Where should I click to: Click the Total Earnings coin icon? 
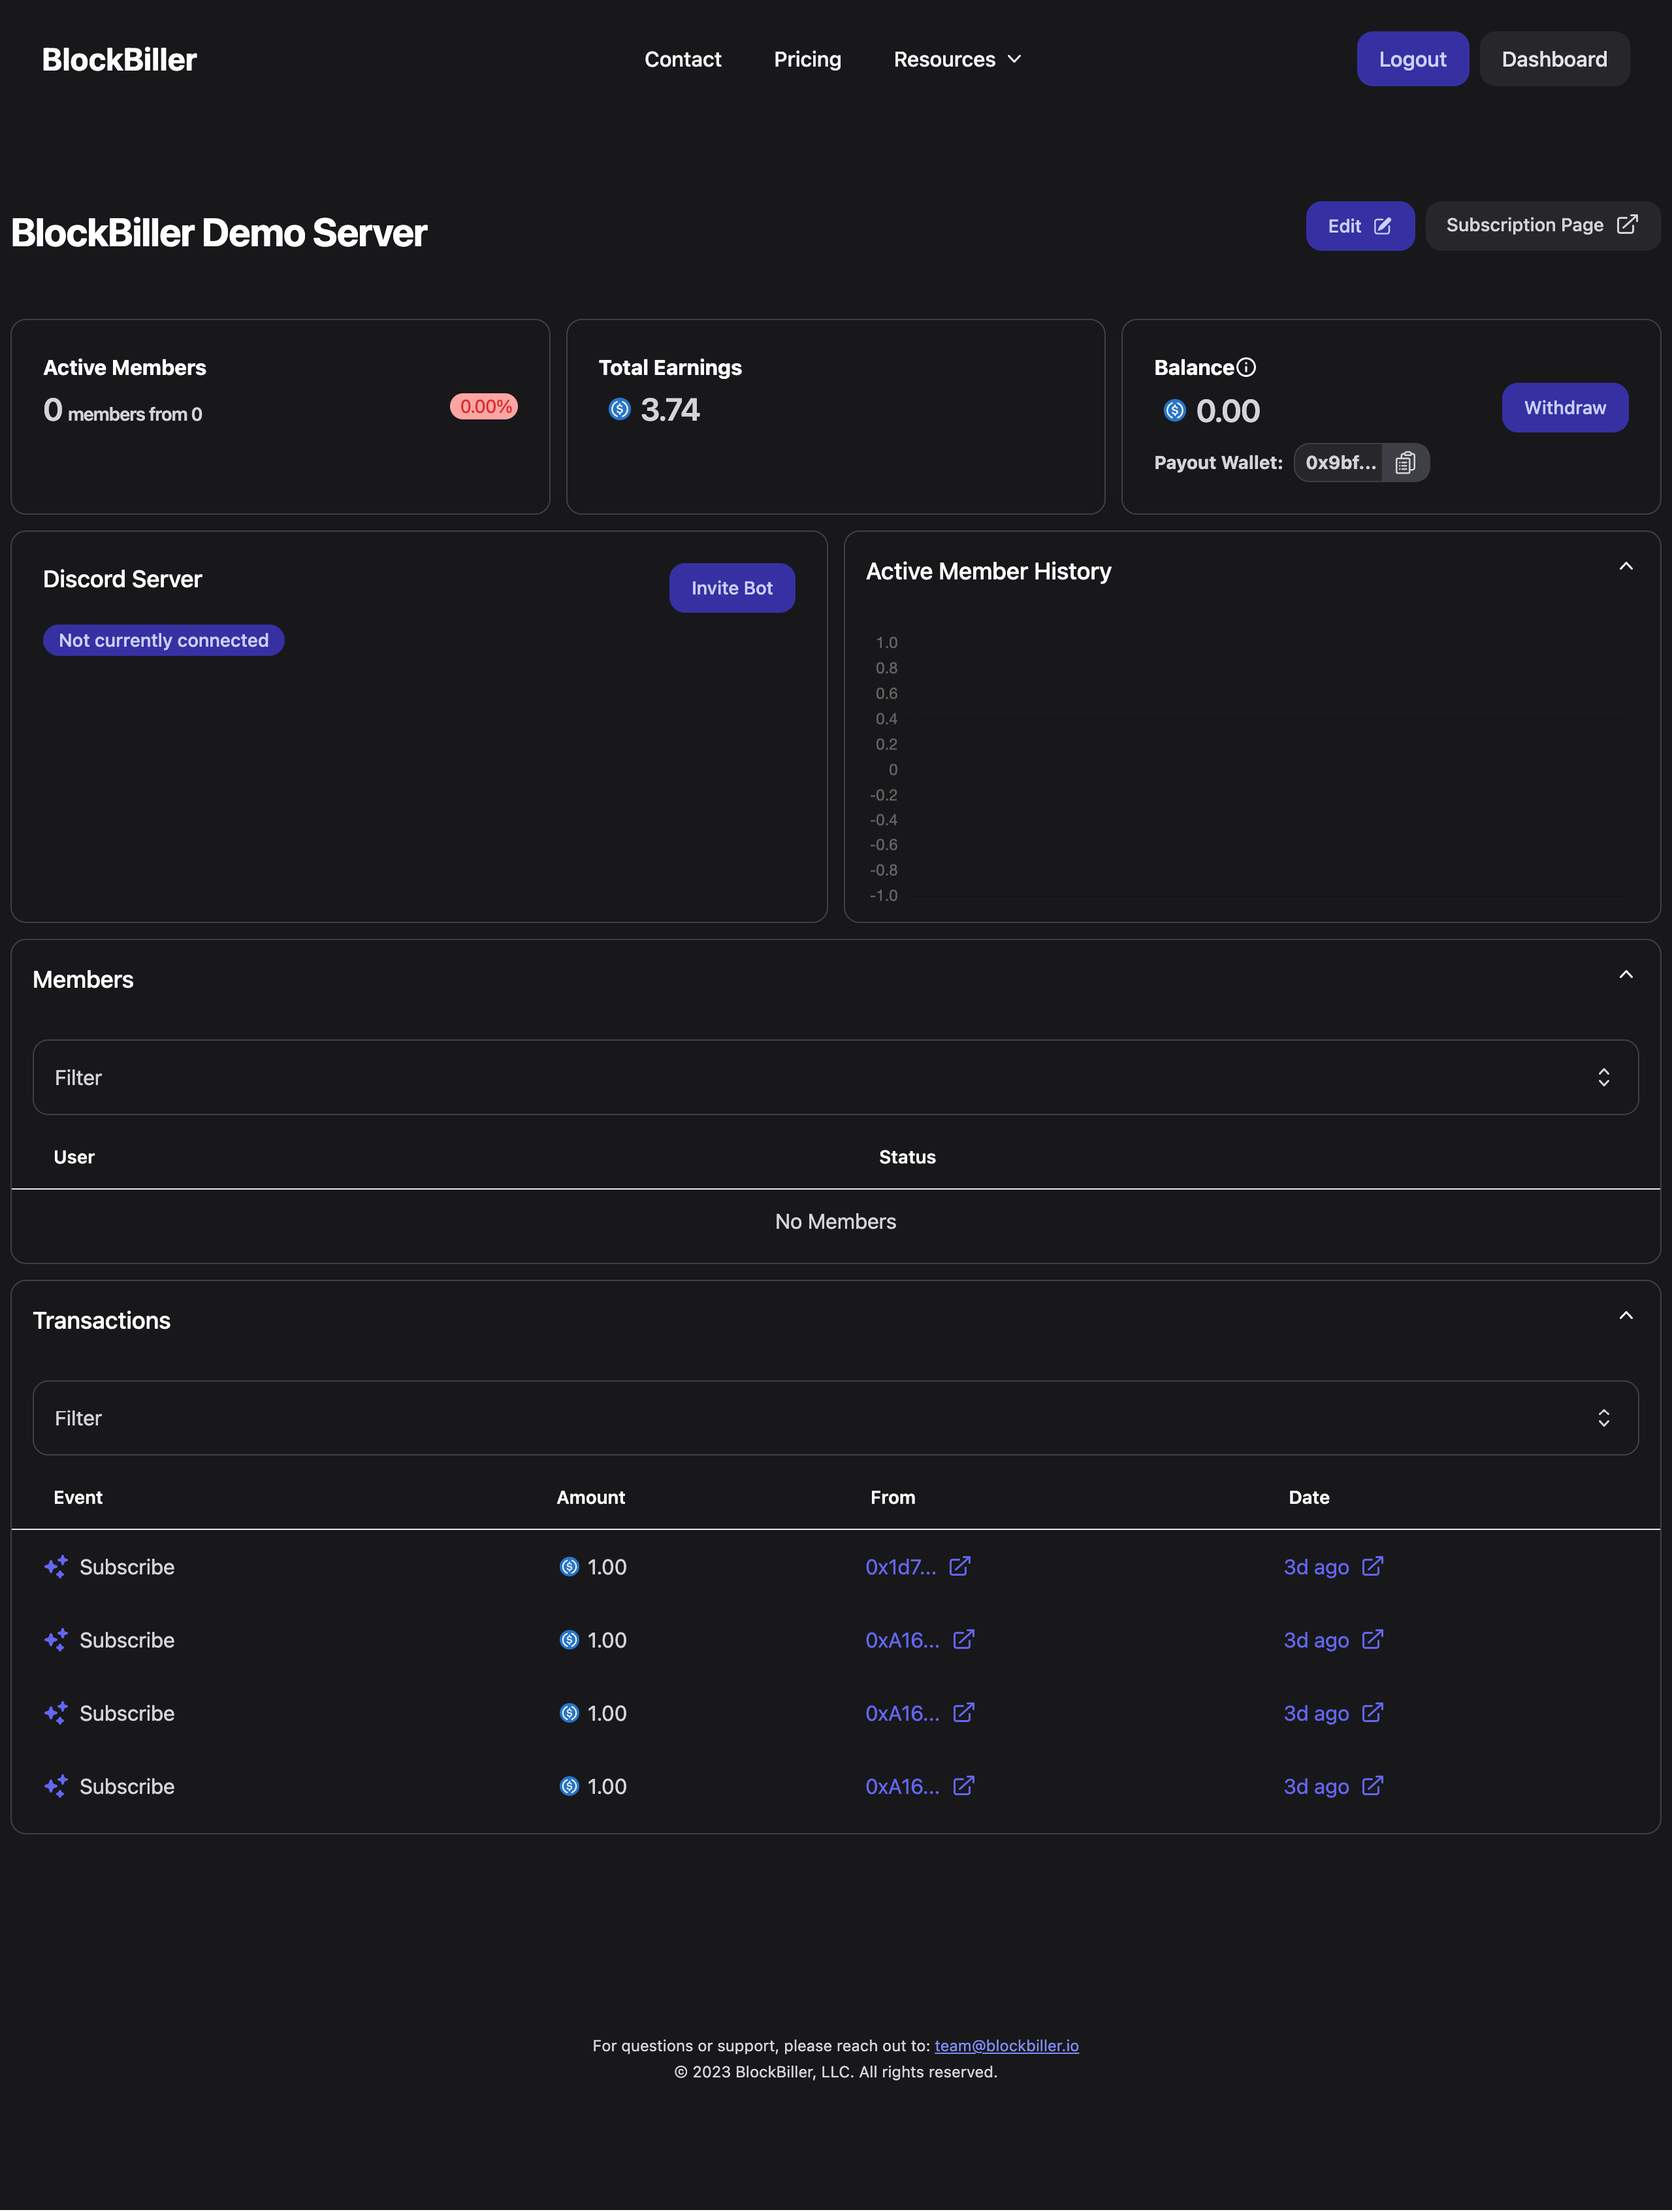[x=619, y=409]
